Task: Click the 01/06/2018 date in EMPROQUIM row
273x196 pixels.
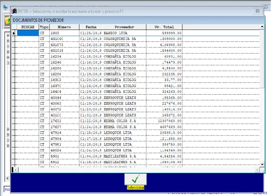Action: (x=91, y=98)
